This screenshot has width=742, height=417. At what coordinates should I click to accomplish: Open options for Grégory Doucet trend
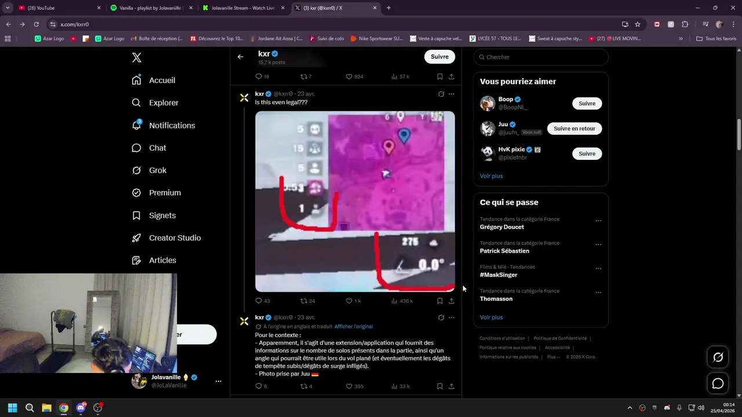coord(598,221)
